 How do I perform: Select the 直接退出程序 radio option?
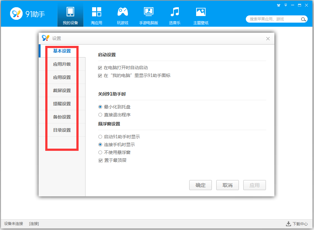coord(100,114)
